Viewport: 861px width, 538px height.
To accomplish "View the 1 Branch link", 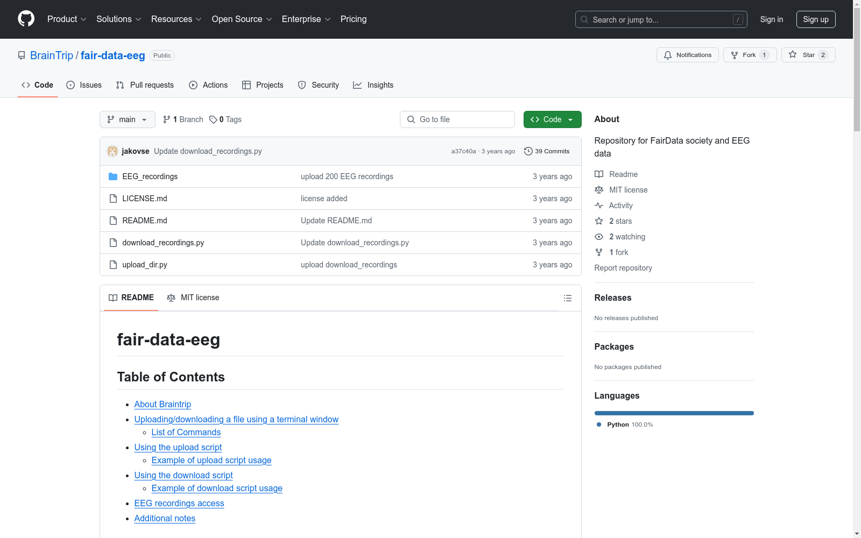I will click(183, 119).
